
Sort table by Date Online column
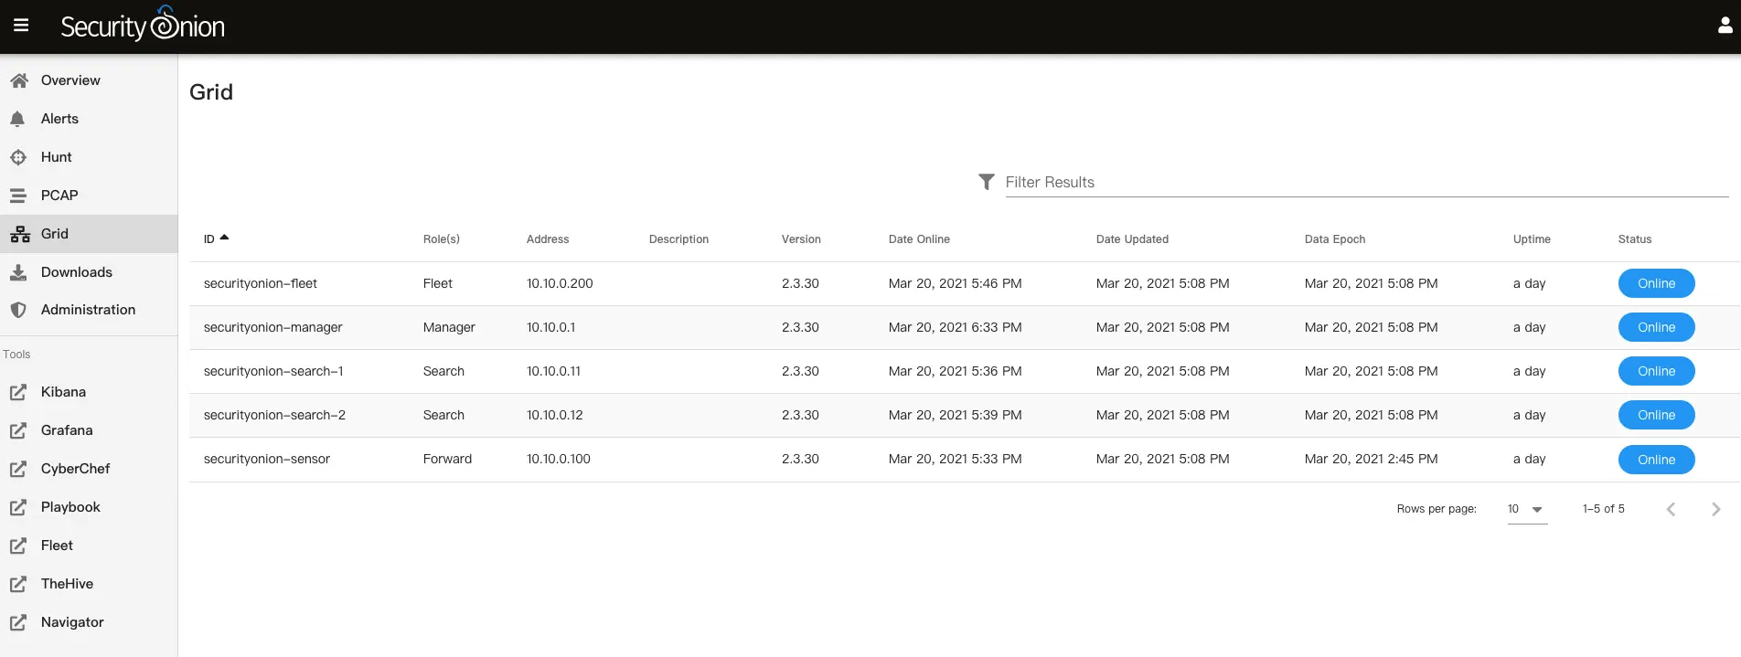click(919, 239)
